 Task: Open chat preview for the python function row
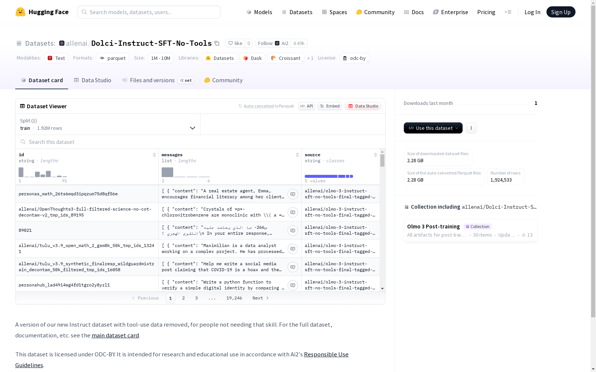(x=293, y=285)
